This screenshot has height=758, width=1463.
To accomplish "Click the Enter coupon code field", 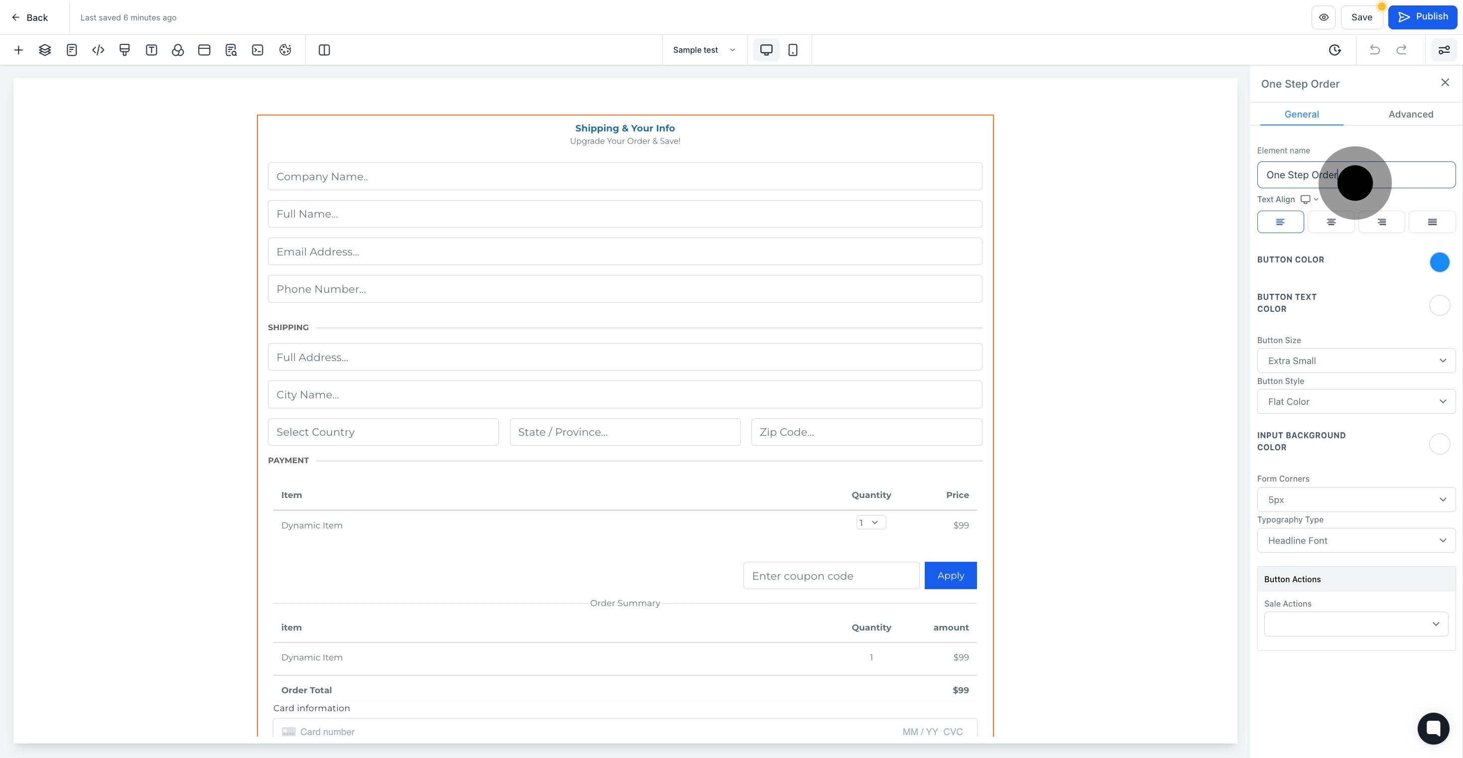I will [831, 576].
